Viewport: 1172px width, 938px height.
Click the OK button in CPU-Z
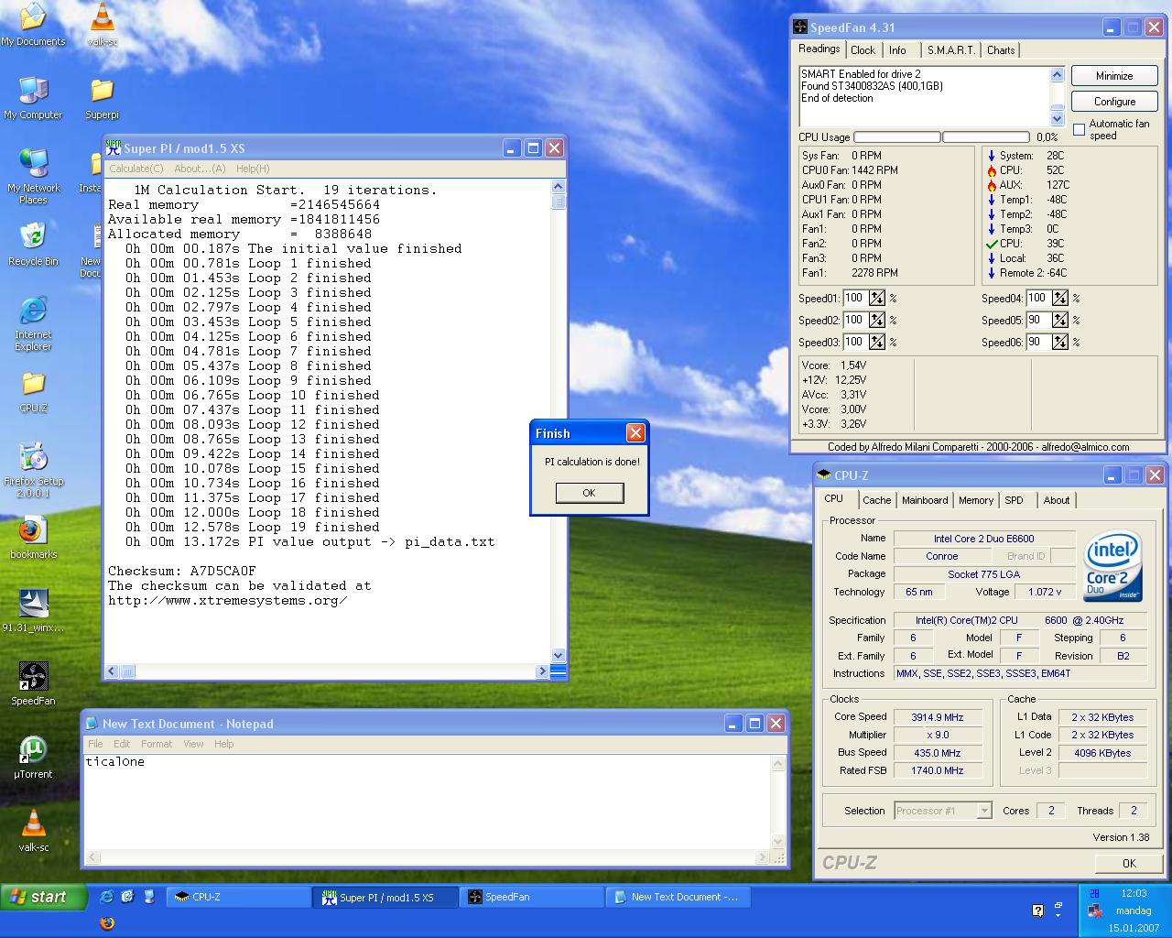click(x=1129, y=863)
